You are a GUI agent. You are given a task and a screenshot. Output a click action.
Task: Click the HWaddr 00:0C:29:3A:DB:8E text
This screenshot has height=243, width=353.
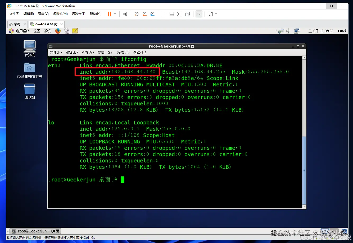point(184,66)
